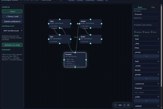The height and width of the screenshot is (109, 163).
Task: Open the field type dropdown above _model
Action: 146,61
